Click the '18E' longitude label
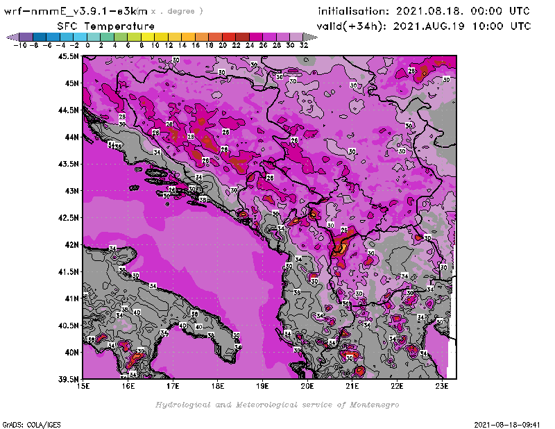The image size is (555, 429). 218,386
